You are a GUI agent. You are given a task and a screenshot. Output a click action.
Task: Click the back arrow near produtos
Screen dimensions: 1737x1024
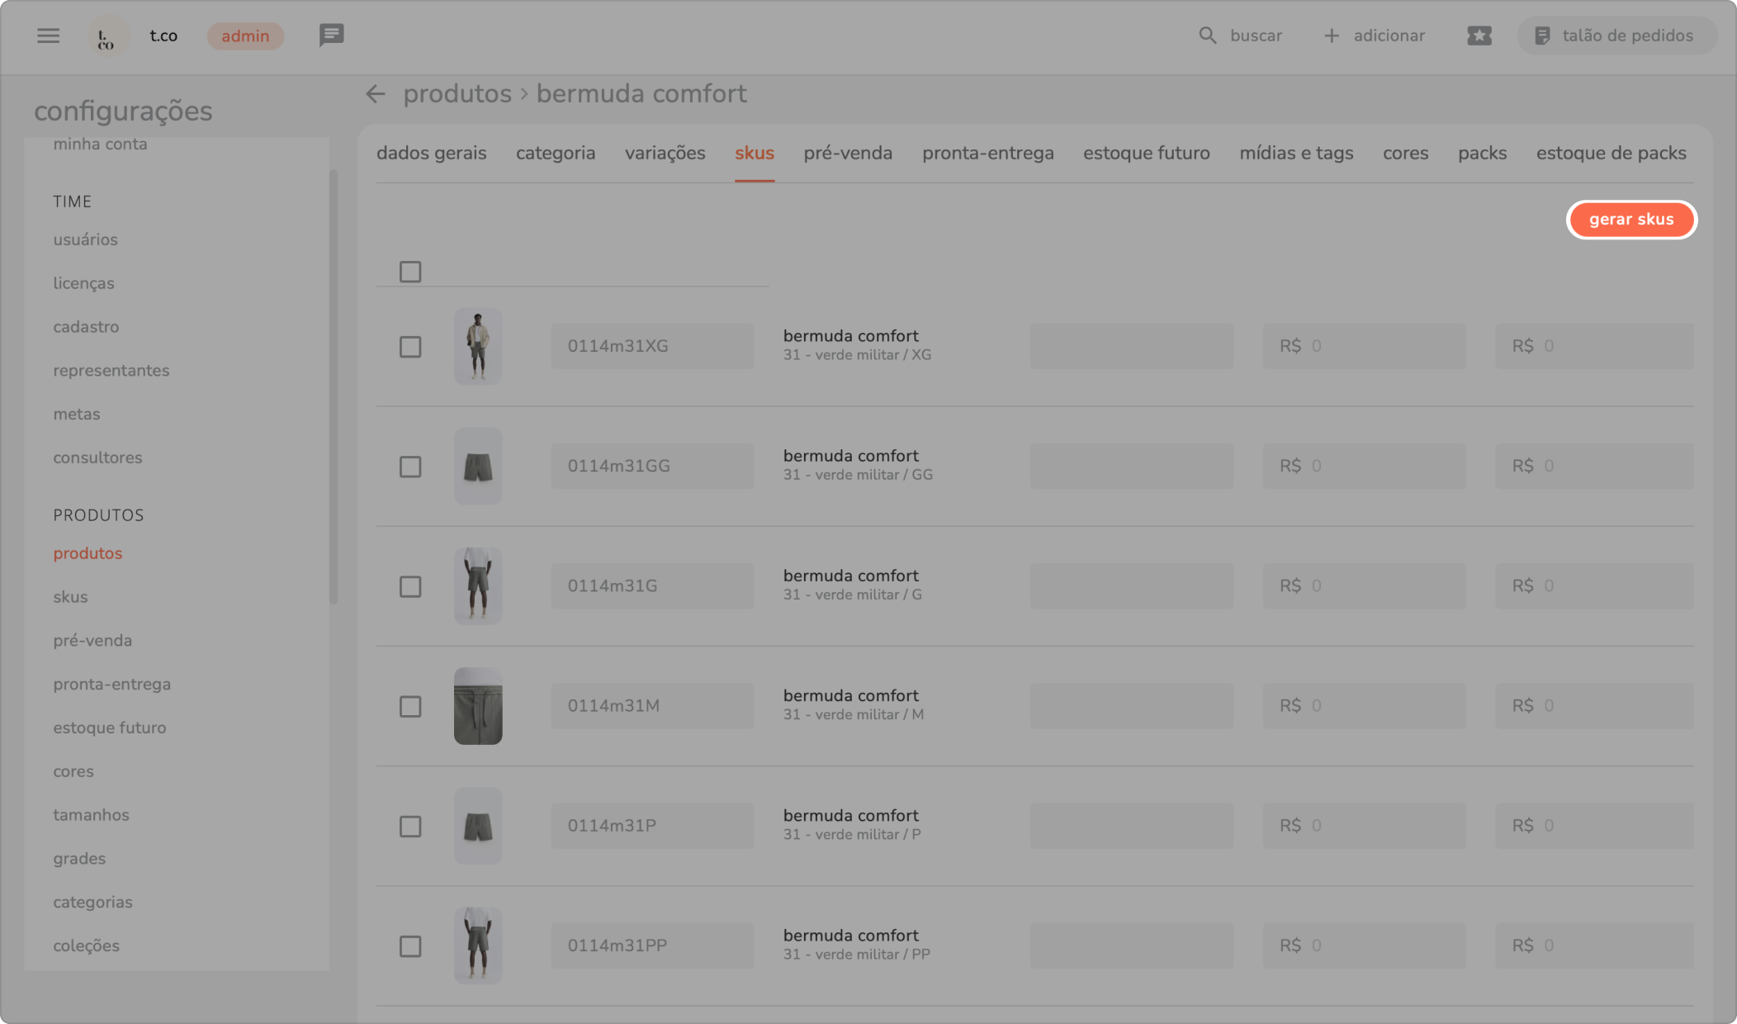tap(376, 94)
